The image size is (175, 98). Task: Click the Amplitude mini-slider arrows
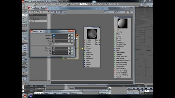click(69, 38)
